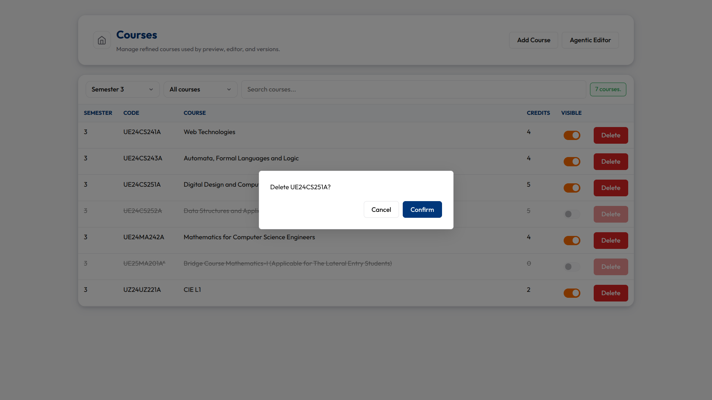The width and height of the screenshot is (712, 400).
Task: Launch the Agentic Editor
Action: tap(590, 40)
